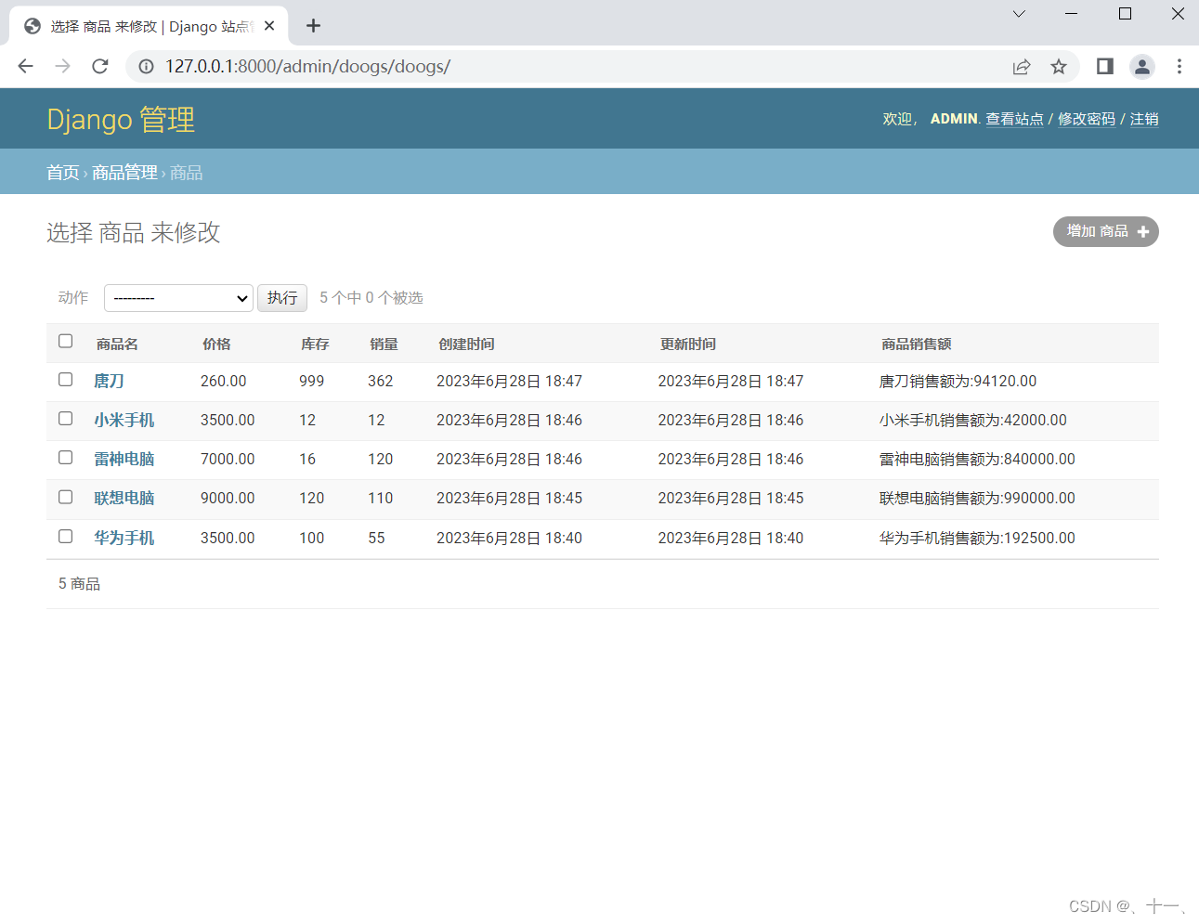Sort by 商品名 column header
This screenshot has height=923, width=1199.
tap(117, 344)
